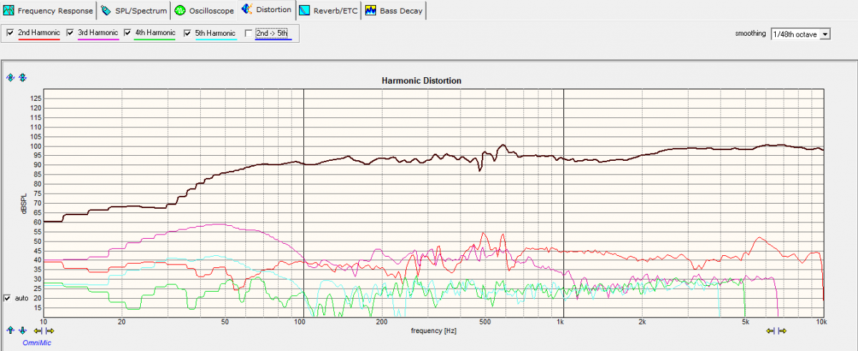Move low frequency limit left arrow
Screen dimensions: 858x351
[x=39, y=330]
